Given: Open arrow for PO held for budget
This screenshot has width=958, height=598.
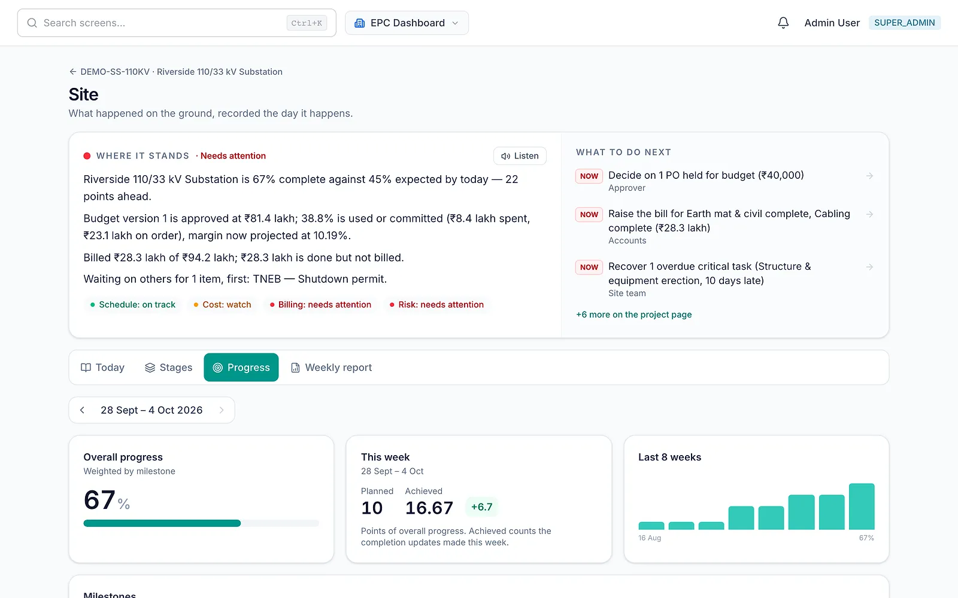Looking at the screenshot, I should pyautogui.click(x=869, y=176).
